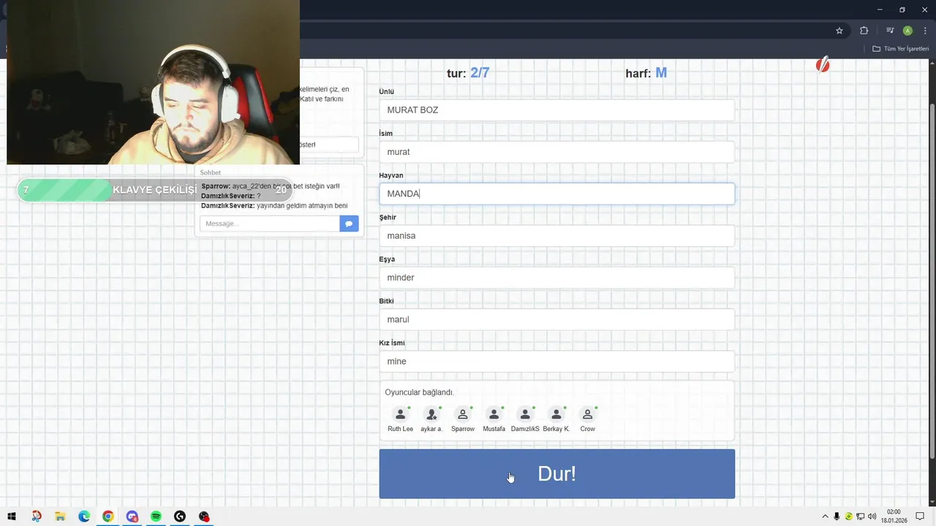
Task: Send chat message with blue speech button
Action: pyautogui.click(x=349, y=224)
